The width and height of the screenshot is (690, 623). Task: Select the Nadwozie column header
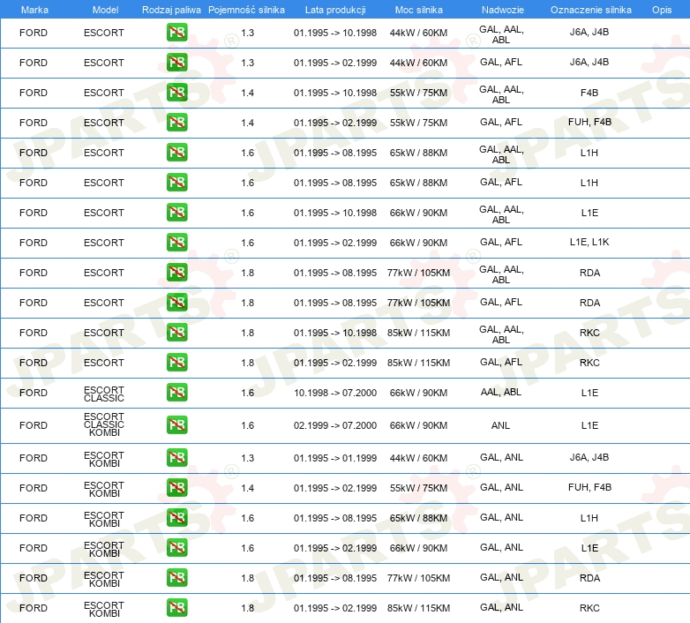click(x=503, y=10)
